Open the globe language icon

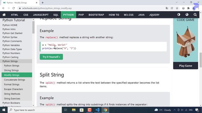tap(187, 15)
